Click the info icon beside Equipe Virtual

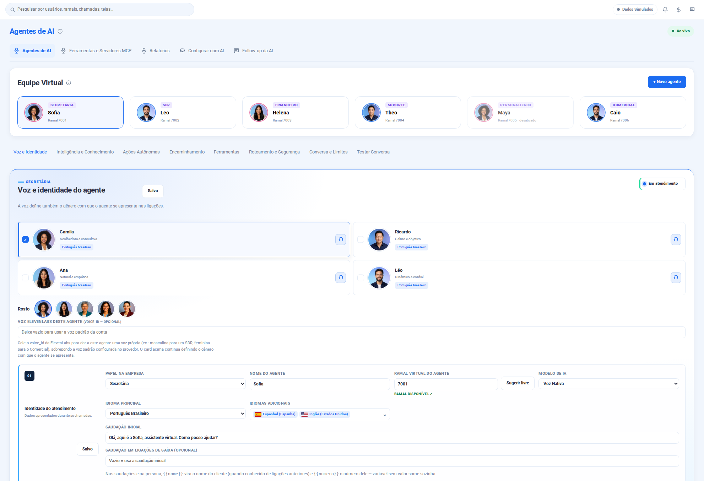(x=69, y=83)
